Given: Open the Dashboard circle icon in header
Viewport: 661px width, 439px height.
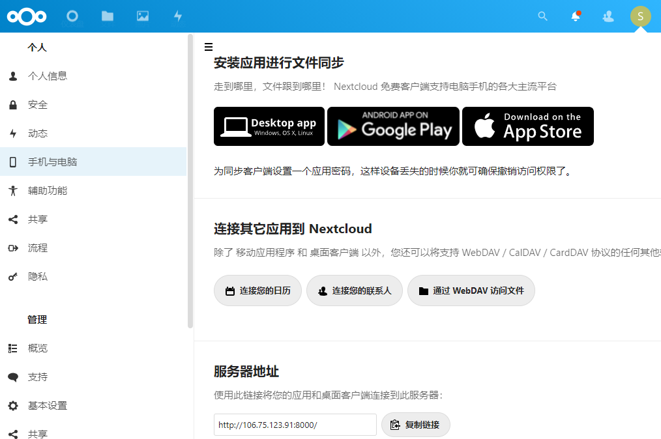Looking at the screenshot, I should coord(72,16).
